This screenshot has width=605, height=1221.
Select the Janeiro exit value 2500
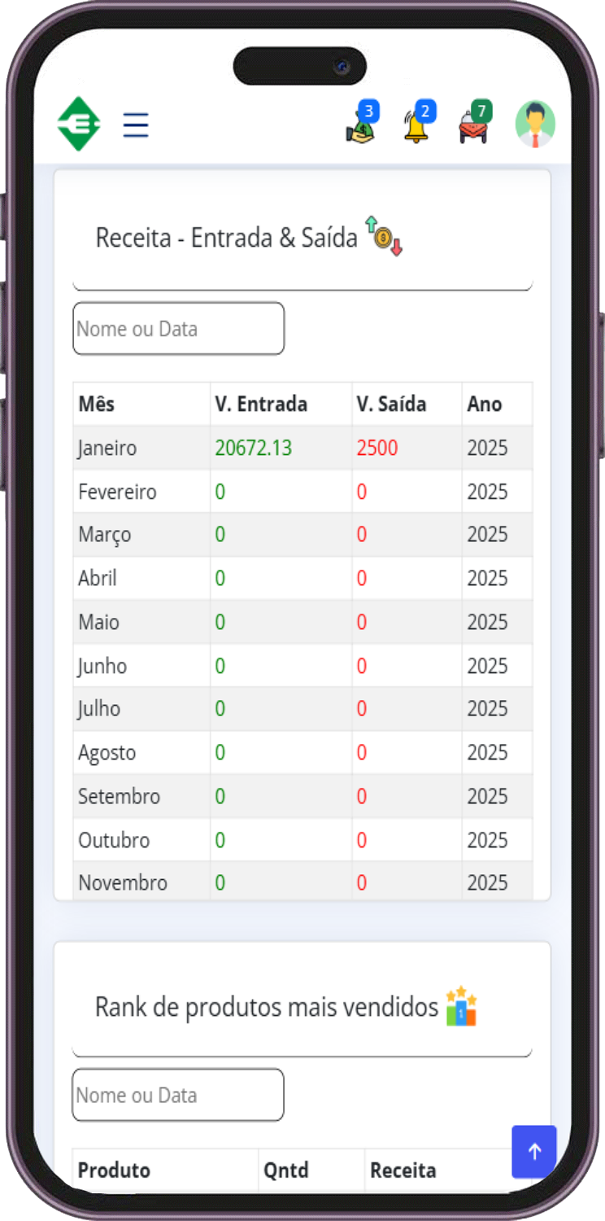(377, 448)
